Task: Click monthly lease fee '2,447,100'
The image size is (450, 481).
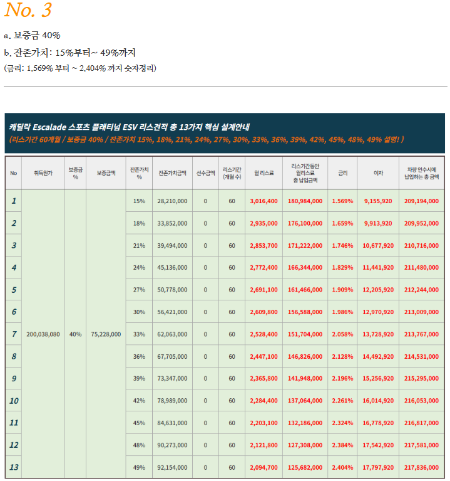Action: [x=264, y=356]
